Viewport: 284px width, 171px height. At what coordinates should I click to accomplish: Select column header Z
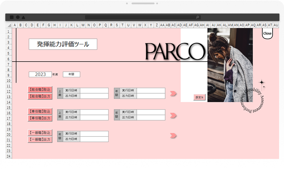157,25
